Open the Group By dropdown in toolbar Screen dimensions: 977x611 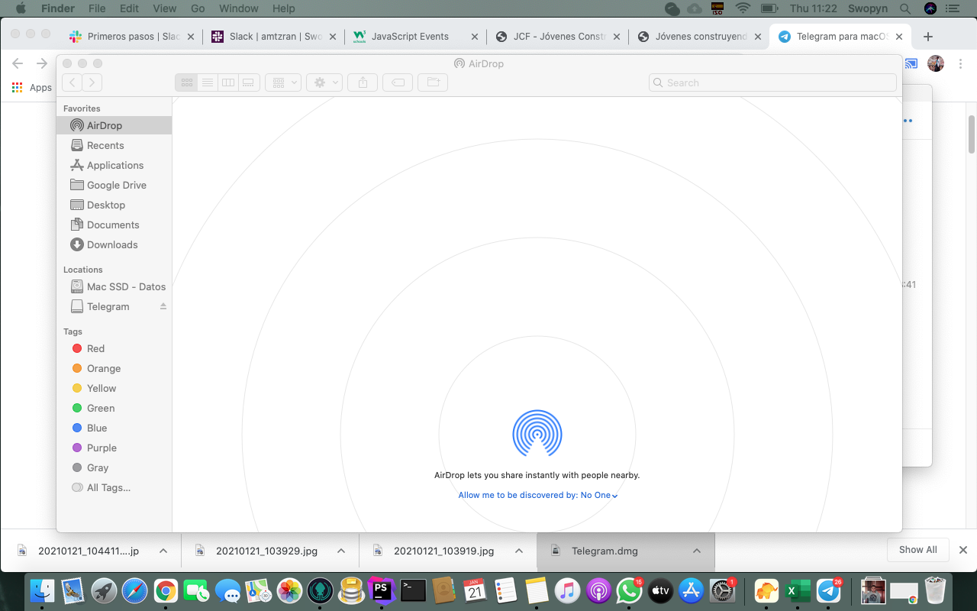[283, 82]
